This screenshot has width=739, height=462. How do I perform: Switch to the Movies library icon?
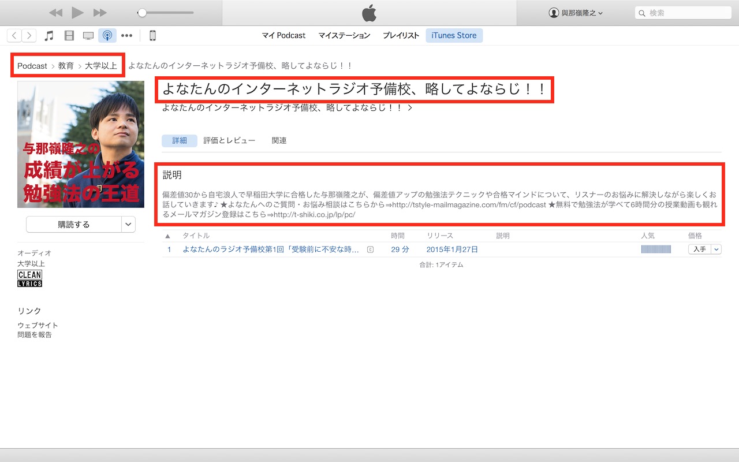tap(69, 36)
